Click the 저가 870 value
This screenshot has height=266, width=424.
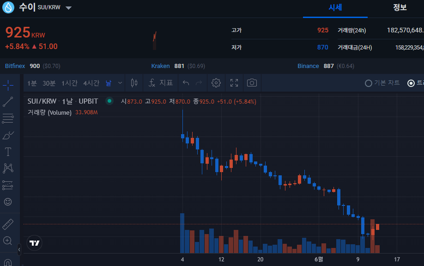[x=322, y=47]
